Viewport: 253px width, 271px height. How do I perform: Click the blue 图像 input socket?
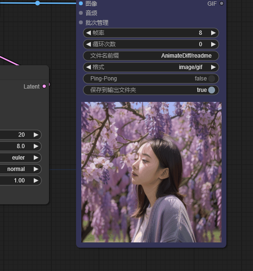[81, 3]
